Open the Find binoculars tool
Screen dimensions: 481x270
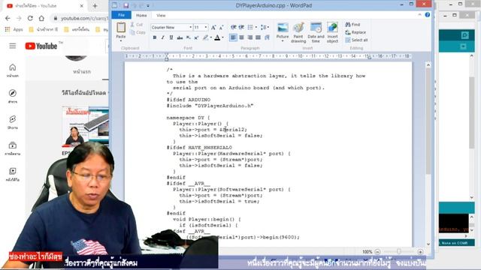pyautogui.click(x=352, y=25)
